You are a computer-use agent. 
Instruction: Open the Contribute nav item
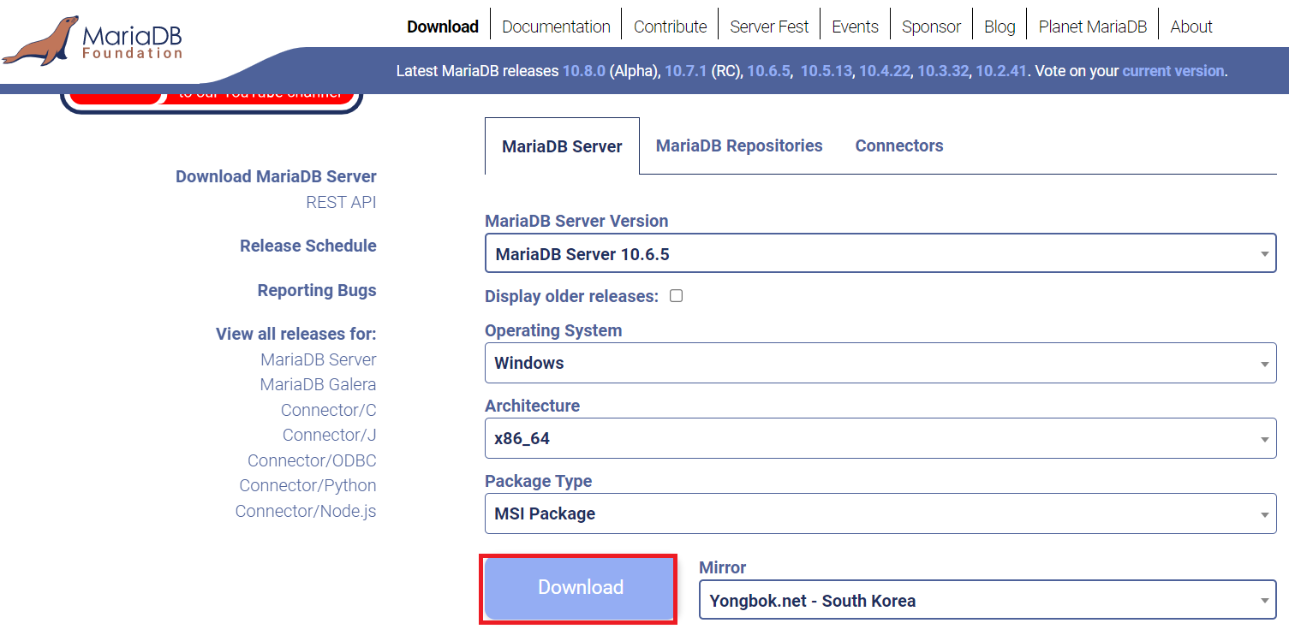(671, 27)
